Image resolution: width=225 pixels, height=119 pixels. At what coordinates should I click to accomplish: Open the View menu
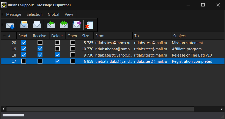(x=69, y=14)
